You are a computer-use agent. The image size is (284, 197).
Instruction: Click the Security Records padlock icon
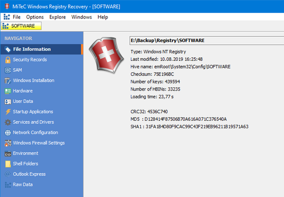click(8, 60)
